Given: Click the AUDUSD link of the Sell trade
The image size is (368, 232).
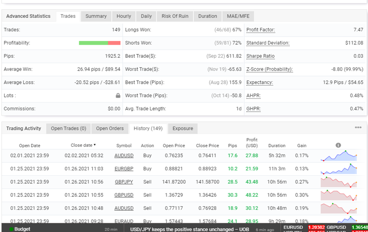Looking at the screenshot, I should tap(124, 208).
